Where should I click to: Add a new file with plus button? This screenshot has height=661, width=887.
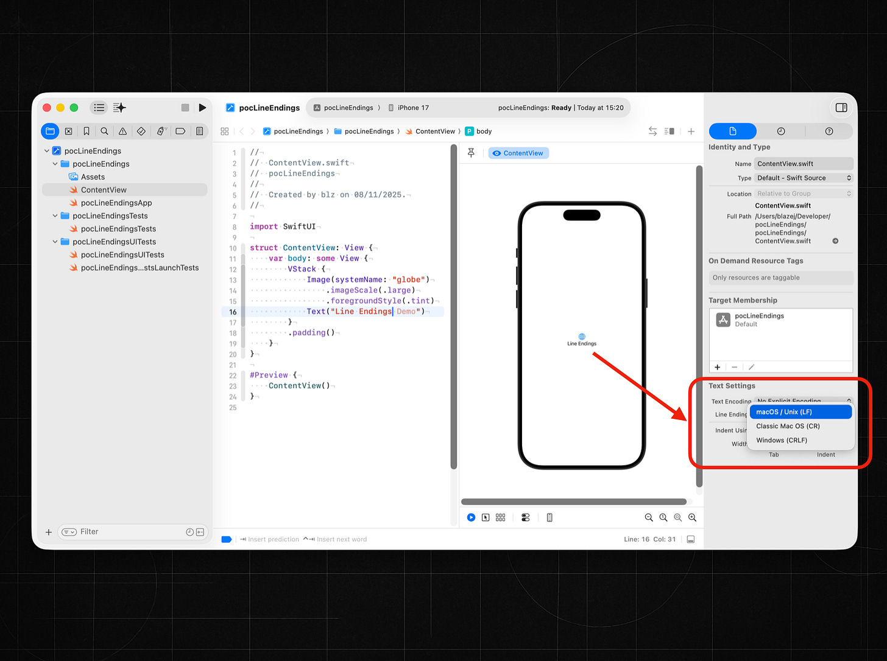[x=49, y=532]
